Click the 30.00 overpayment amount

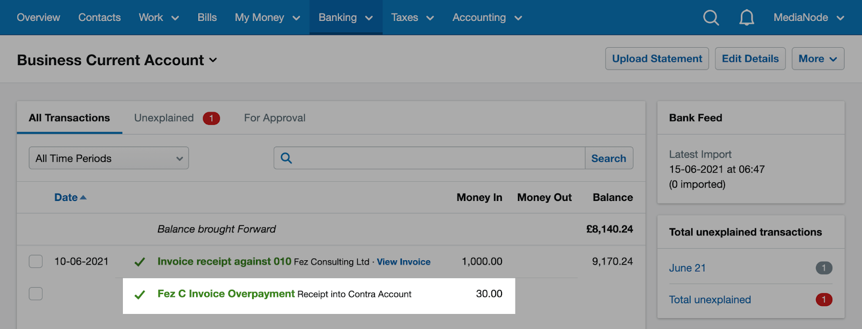(489, 294)
